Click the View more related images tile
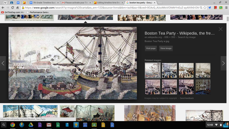 click(203, 87)
